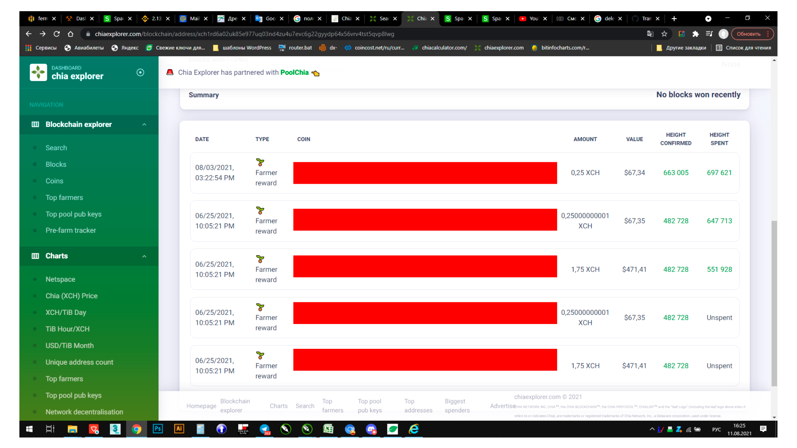
Task: Open spent height 551 928 link
Action: [719, 269]
